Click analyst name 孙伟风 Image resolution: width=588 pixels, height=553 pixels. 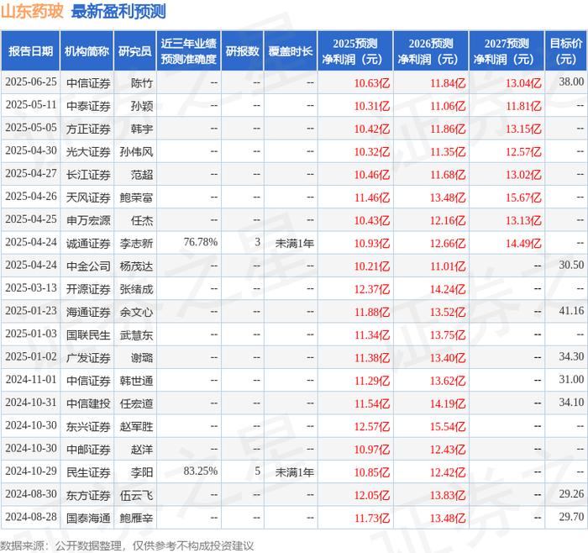(136, 151)
